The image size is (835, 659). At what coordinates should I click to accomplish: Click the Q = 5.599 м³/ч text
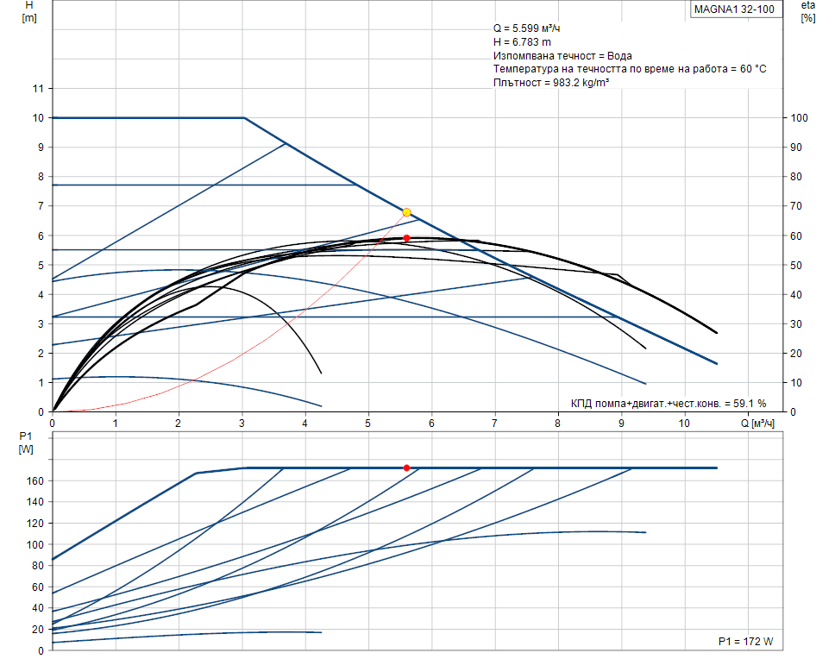pyautogui.click(x=524, y=28)
